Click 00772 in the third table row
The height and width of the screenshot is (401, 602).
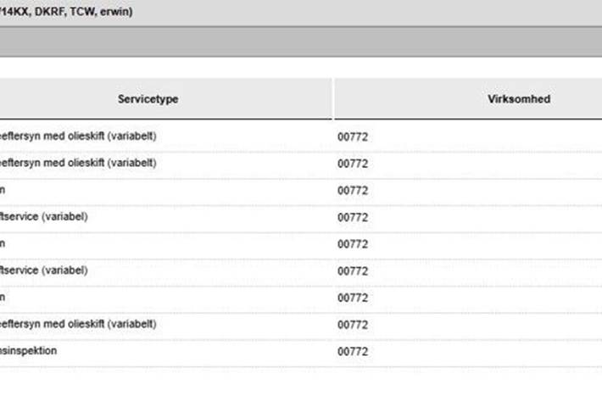(353, 191)
